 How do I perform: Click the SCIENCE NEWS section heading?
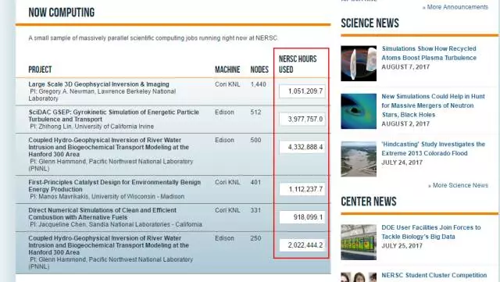pyautogui.click(x=370, y=23)
